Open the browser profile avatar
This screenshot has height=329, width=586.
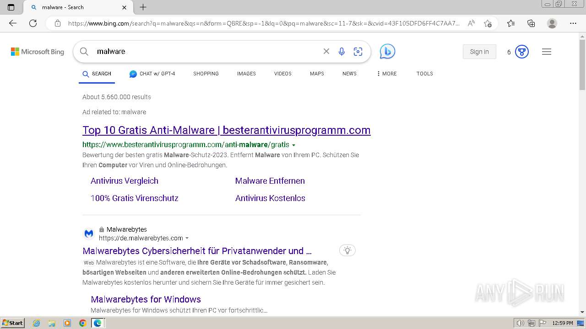pyautogui.click(x=552, y=23)
